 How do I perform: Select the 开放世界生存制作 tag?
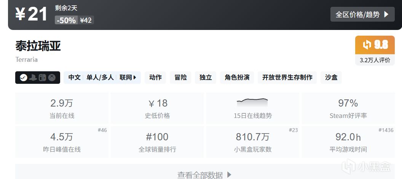tap(287, 78)
